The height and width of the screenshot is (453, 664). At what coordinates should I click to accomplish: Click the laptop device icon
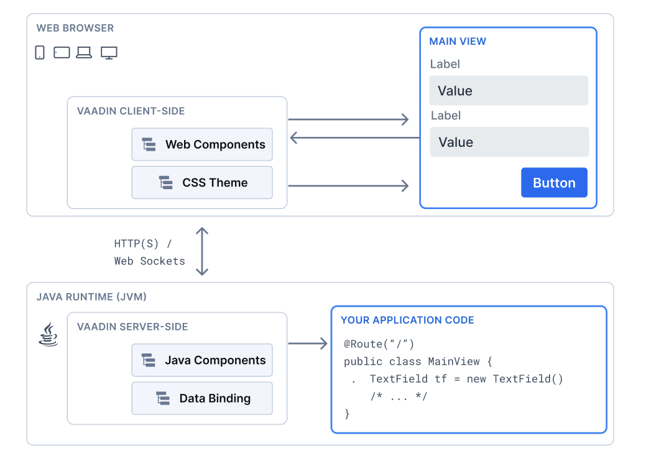84,52
